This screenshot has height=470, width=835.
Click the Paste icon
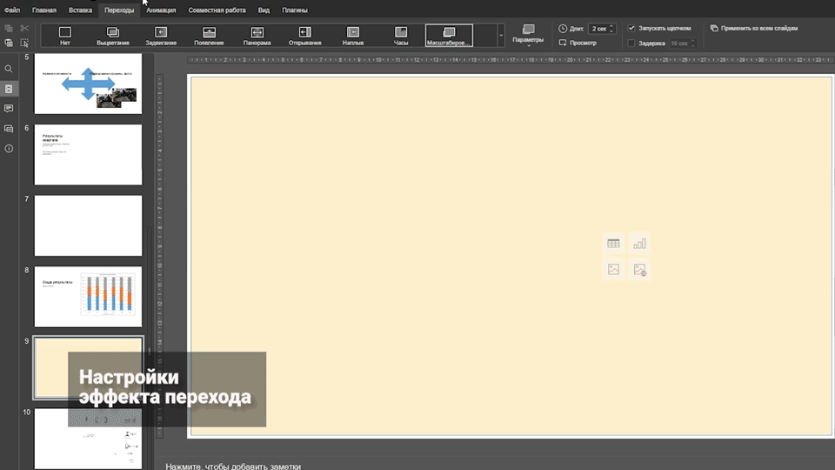point(9,43)
